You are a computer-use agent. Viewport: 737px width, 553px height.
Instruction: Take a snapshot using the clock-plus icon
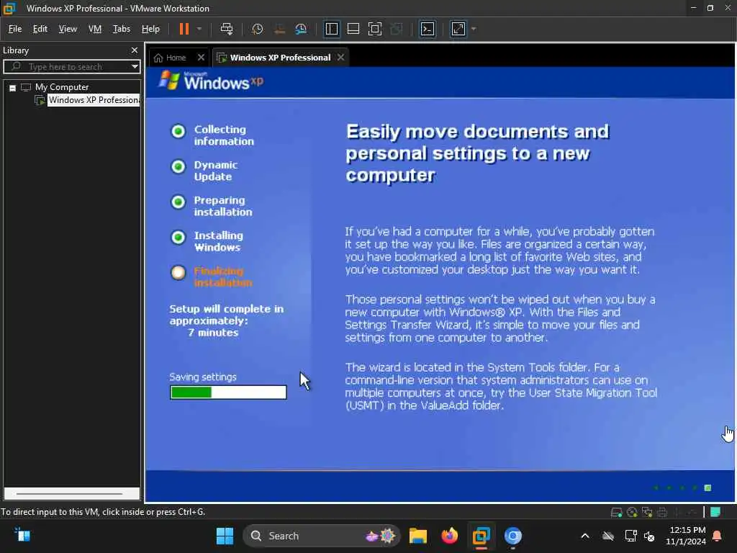pyautogui.click(x=257, y=29)
